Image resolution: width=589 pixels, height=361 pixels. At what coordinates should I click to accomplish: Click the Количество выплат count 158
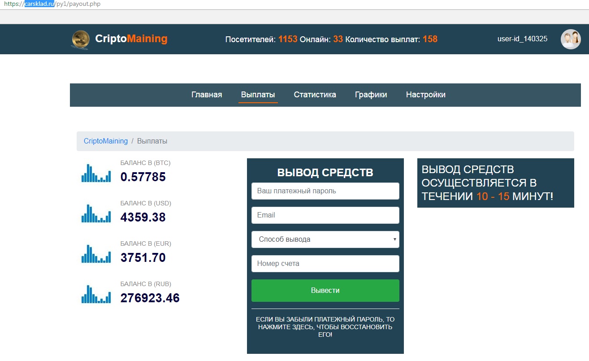[430, 39]
